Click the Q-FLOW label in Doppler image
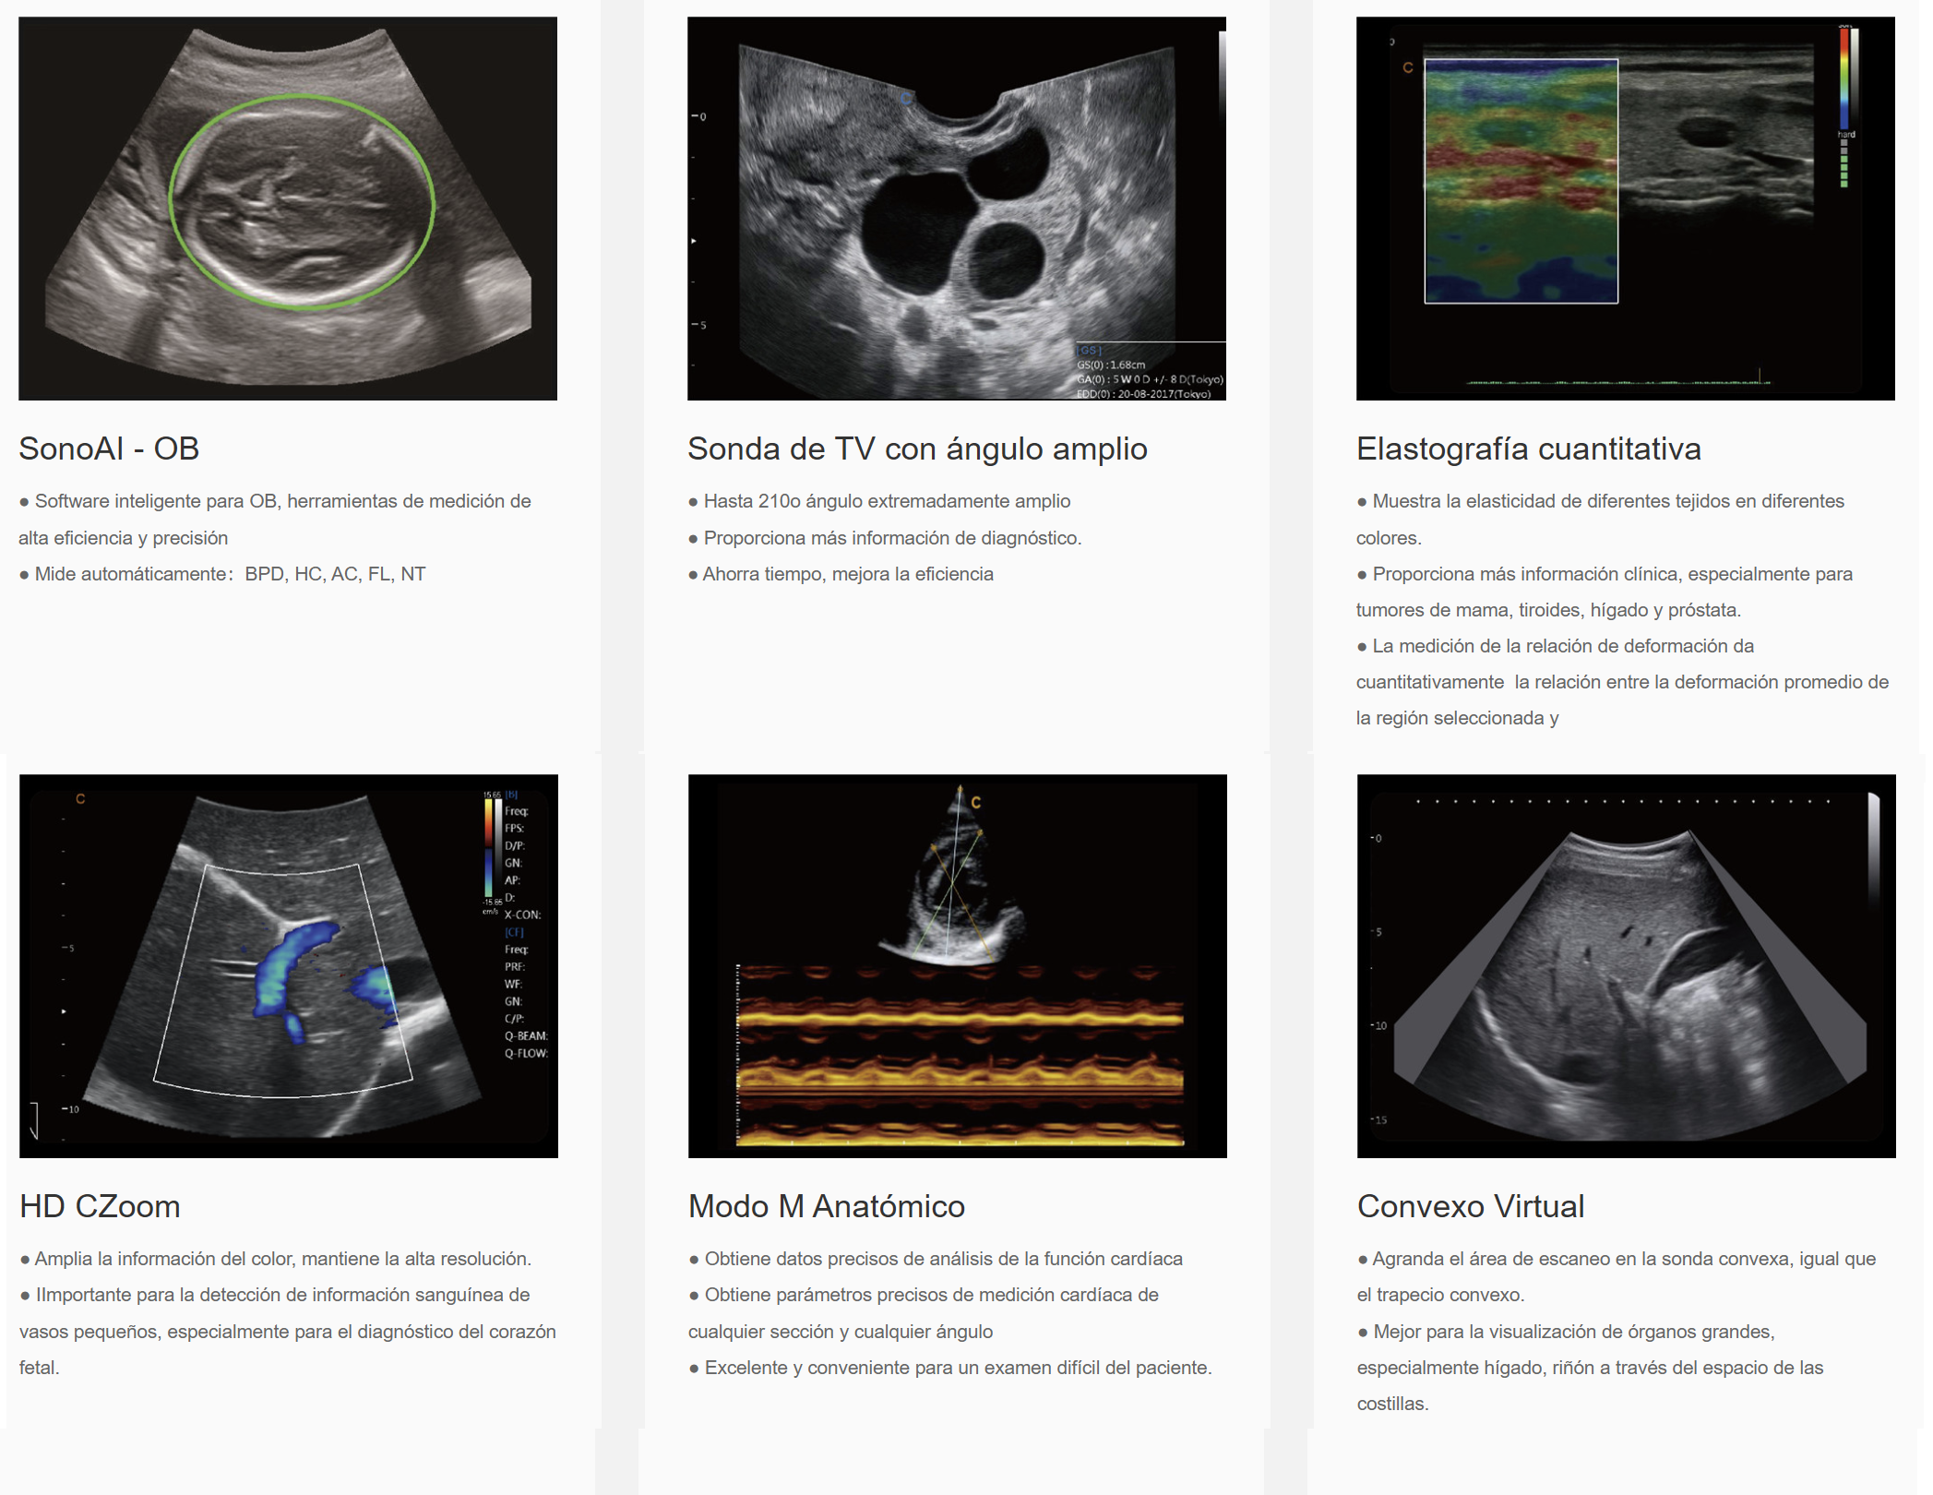 (x=526, y=1053)
